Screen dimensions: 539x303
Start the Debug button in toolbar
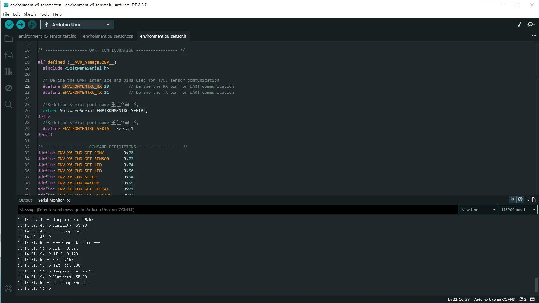[x=32, y=24]
